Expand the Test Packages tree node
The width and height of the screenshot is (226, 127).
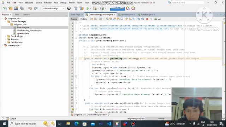(x=6, y=36)
